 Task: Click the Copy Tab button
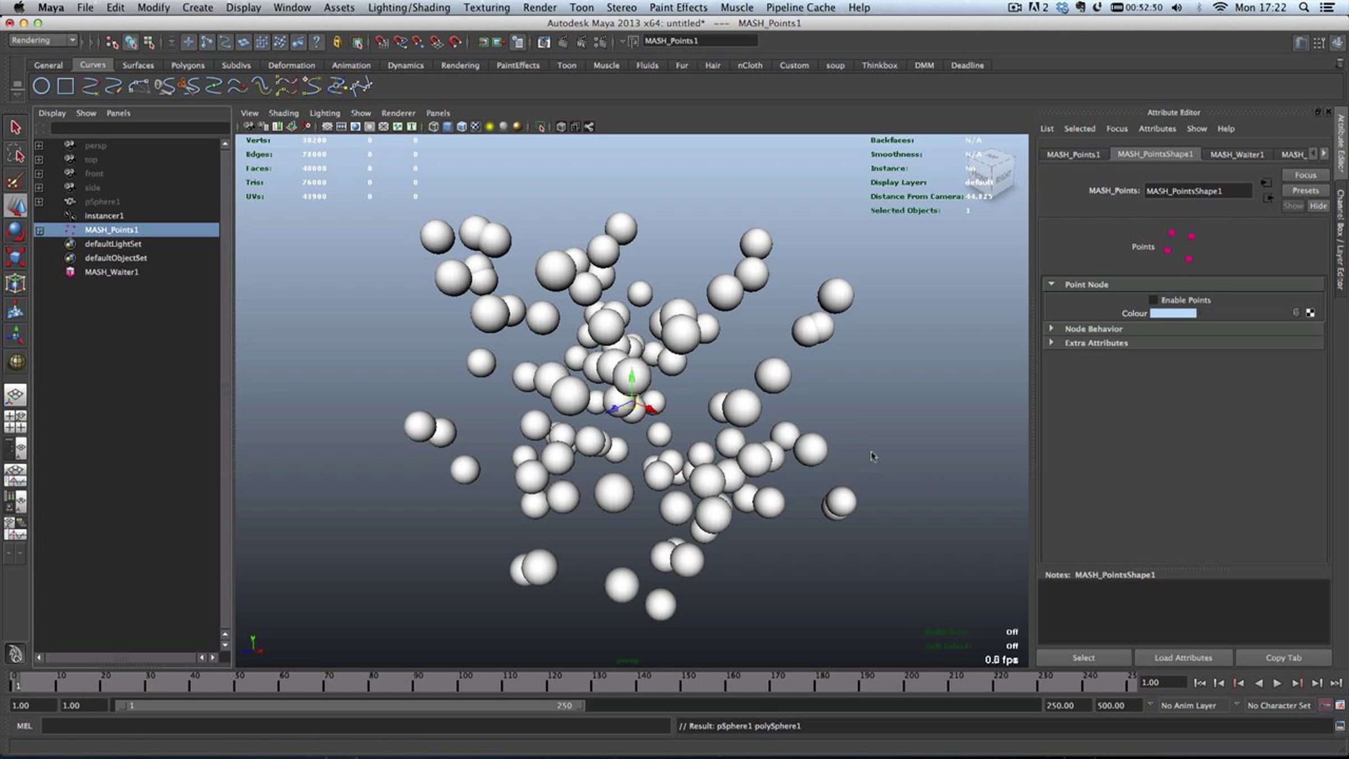[x=1283, y=657]
